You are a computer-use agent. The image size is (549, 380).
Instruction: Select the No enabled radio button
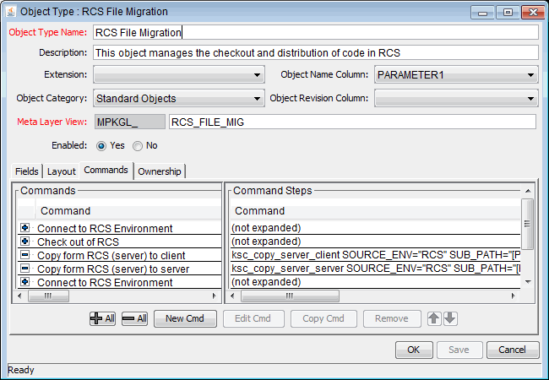(138, 145)
